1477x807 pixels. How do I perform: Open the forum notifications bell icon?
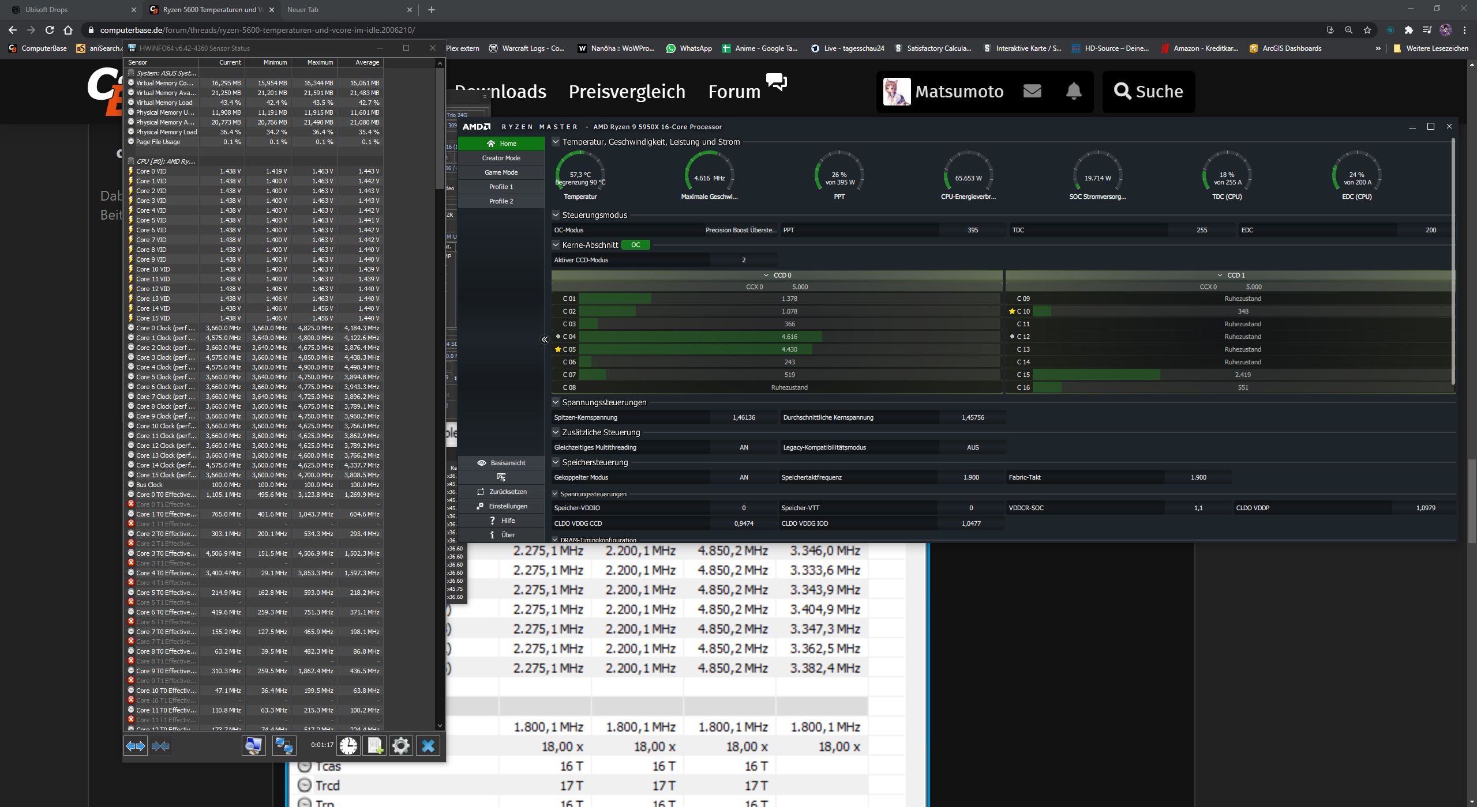coord(1073,91)
